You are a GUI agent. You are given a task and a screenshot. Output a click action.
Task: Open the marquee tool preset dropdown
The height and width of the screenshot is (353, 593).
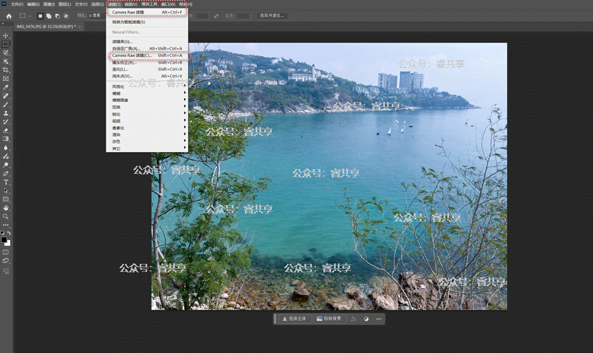25,16
